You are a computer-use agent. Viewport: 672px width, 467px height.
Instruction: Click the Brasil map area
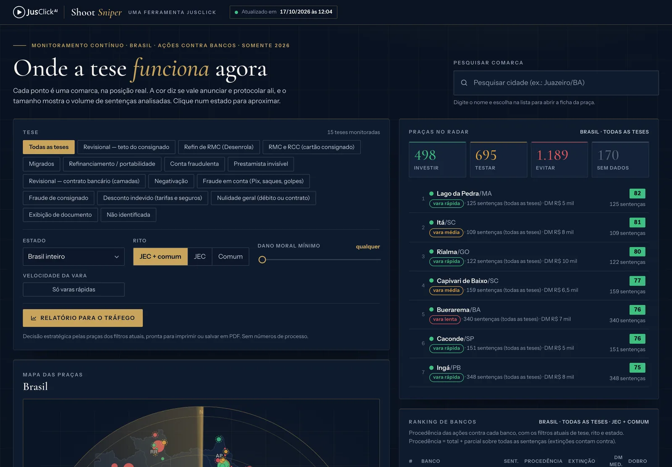(x=201, y=433)
